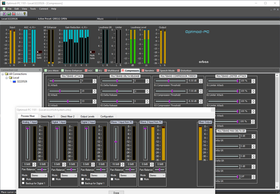Mute the Digital 2 Input channel
This screenshot has height=194, width=280.
click(x=83, y=179)
